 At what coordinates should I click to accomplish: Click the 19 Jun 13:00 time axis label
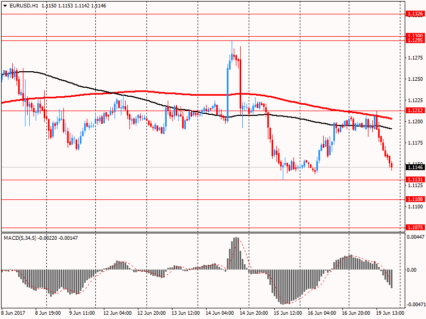click(x=390, y=313)
